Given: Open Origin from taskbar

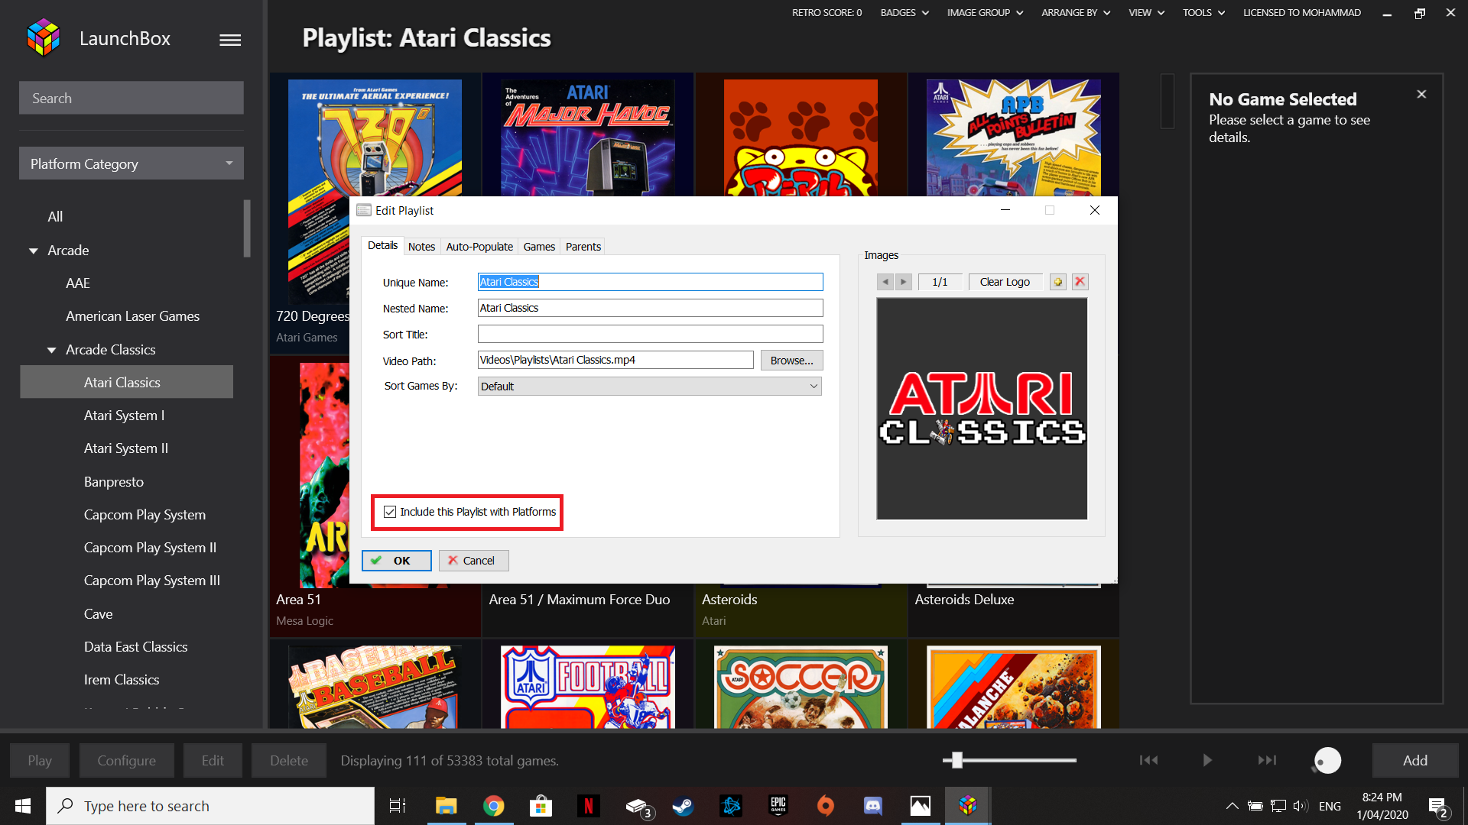Looking at the screenshot, I should [x=826, y=806].
